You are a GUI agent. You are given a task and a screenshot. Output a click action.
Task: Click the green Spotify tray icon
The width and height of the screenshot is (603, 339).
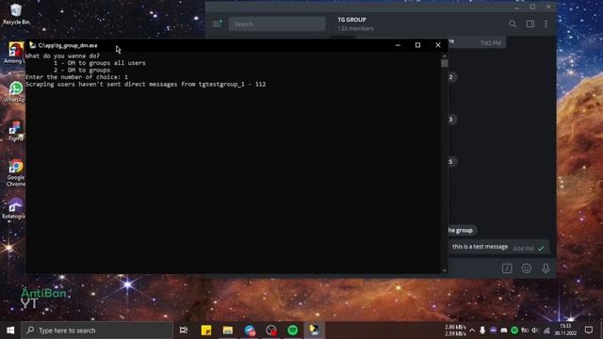point(514,331)
